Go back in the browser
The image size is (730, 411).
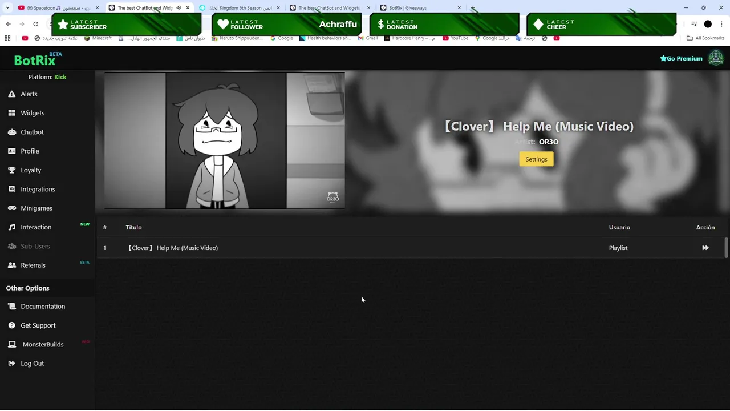coord(8,24)
